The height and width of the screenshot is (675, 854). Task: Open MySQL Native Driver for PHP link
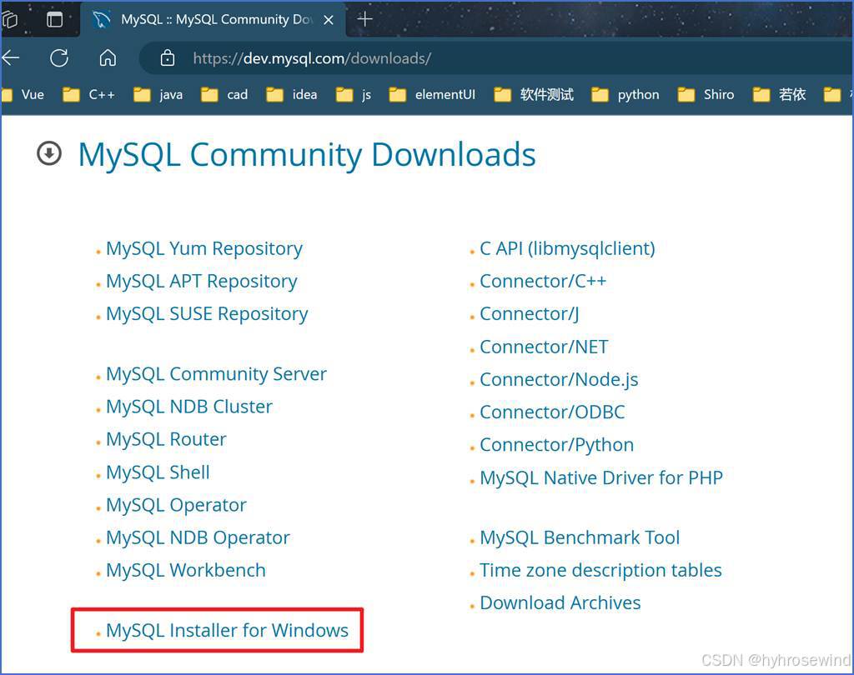[x=601, y=478]
